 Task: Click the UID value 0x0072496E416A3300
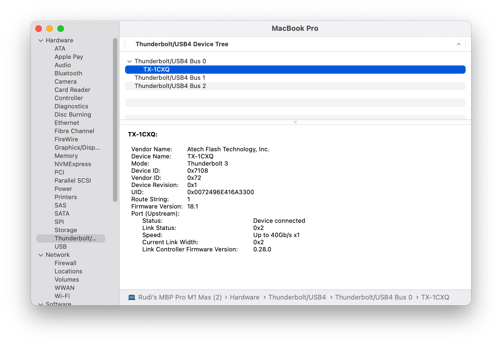coord(221,192)
